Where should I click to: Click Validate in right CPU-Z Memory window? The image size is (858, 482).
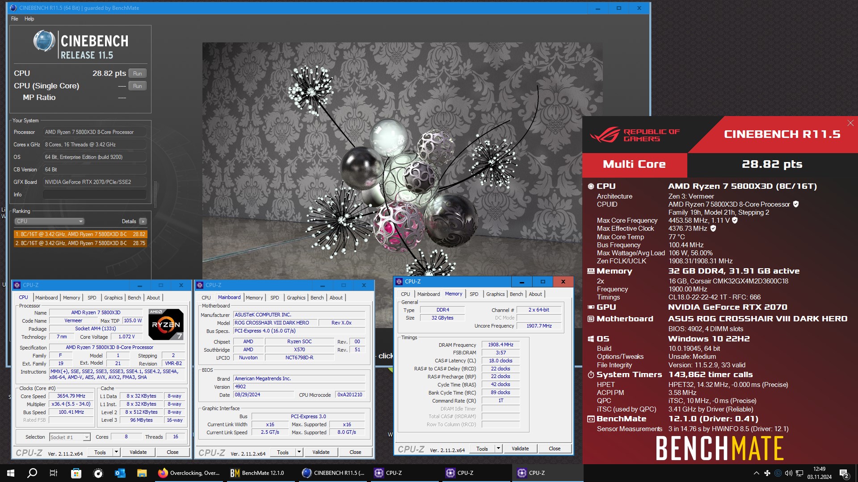click(520, 449)
